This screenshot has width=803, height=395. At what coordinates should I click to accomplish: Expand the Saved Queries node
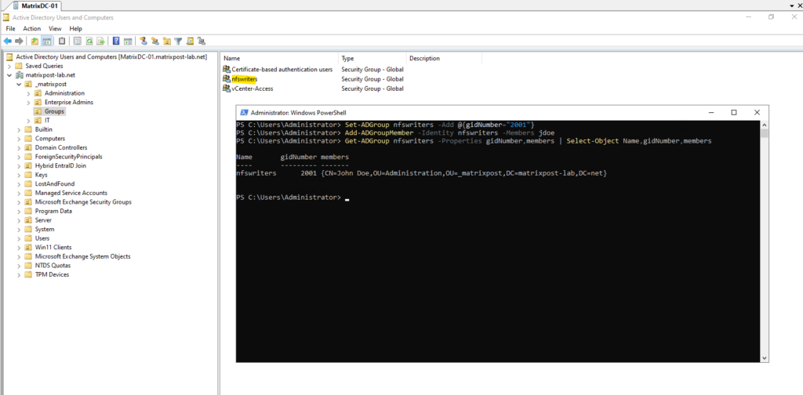(9, 66)
